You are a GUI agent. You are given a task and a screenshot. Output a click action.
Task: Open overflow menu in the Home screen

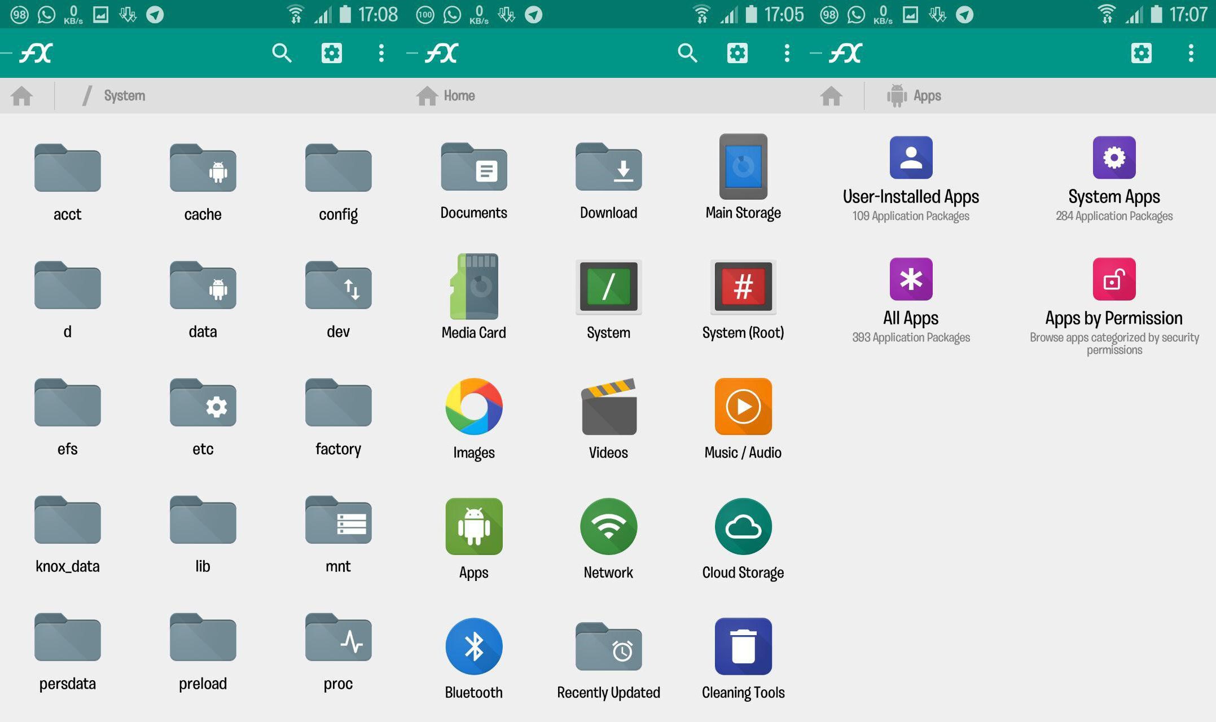tap(787, 53)
